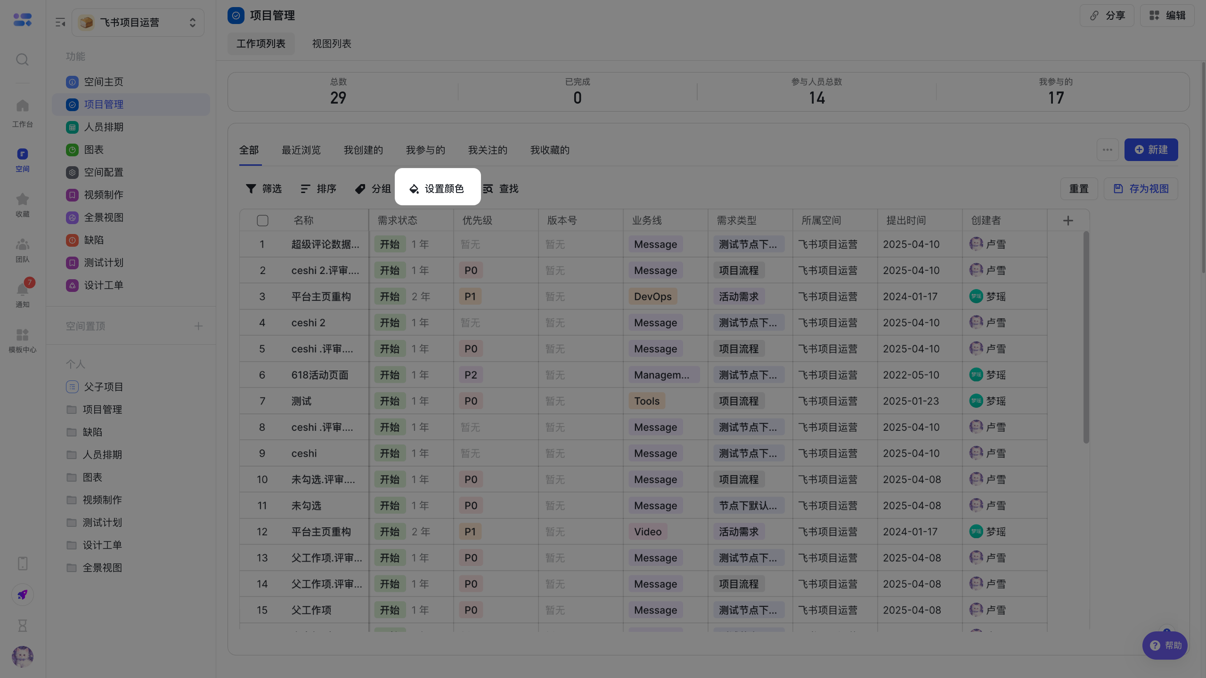Switch to the 视图列表 tab
Viewport: 1206px width, 678px height.
332,44
